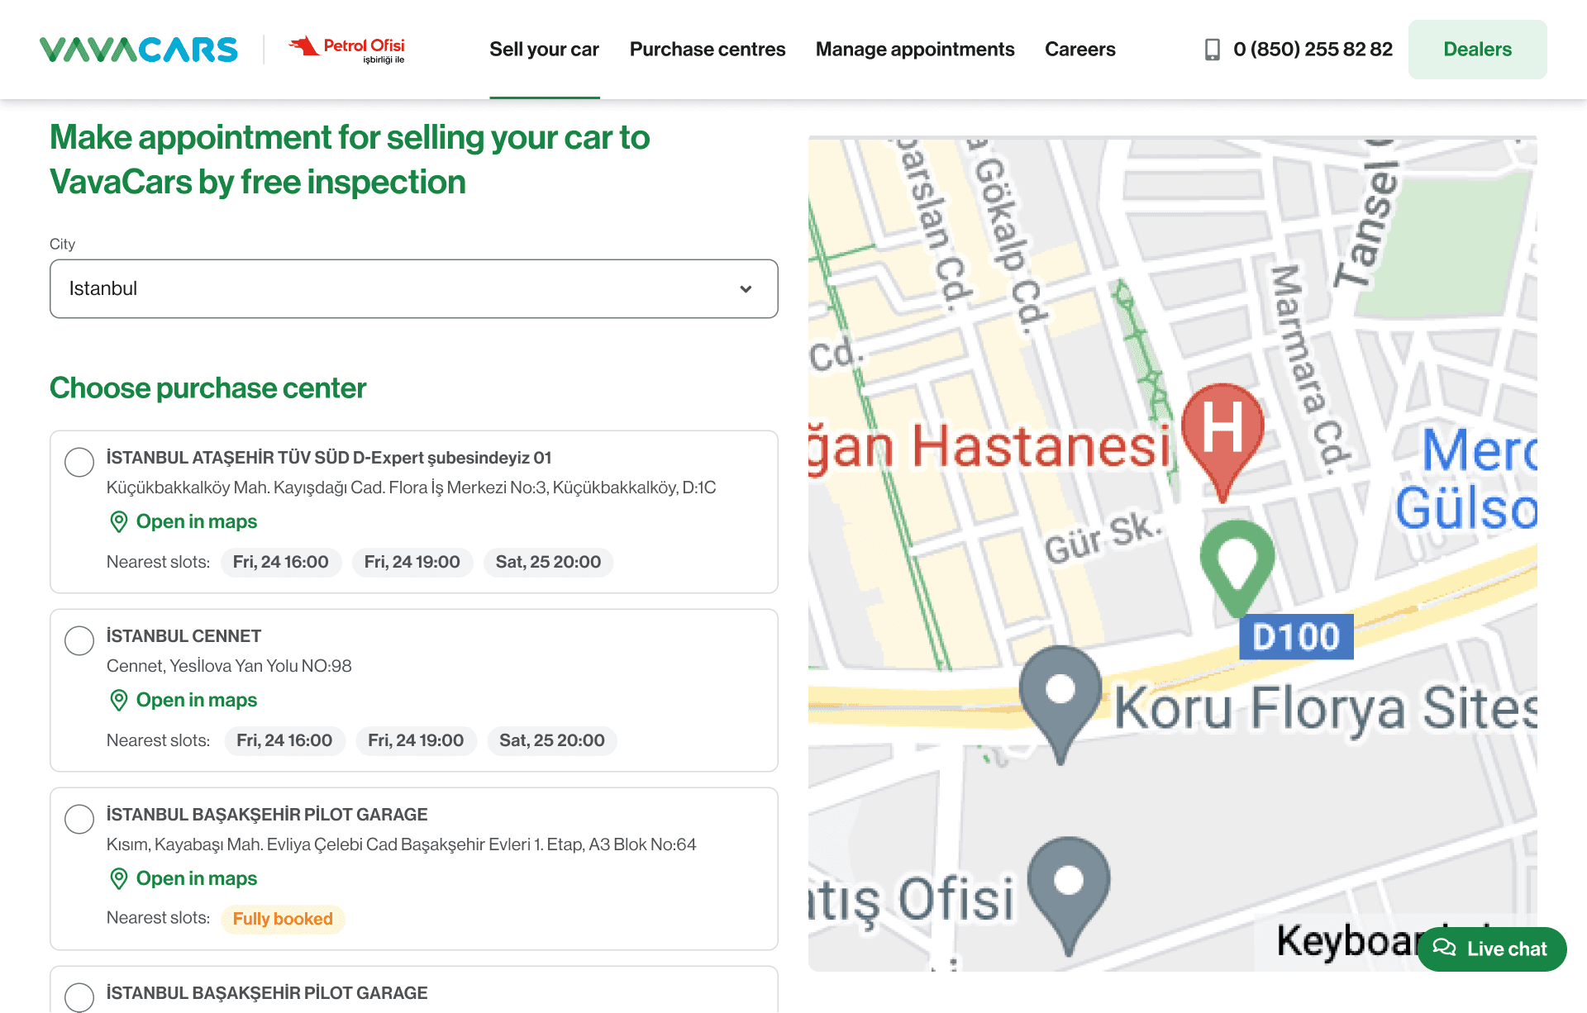Go to Purchase centres page
Image resolution: width=1587 pixels, height=1013 pixels.
pyautogui.click(x=708, y=50)
